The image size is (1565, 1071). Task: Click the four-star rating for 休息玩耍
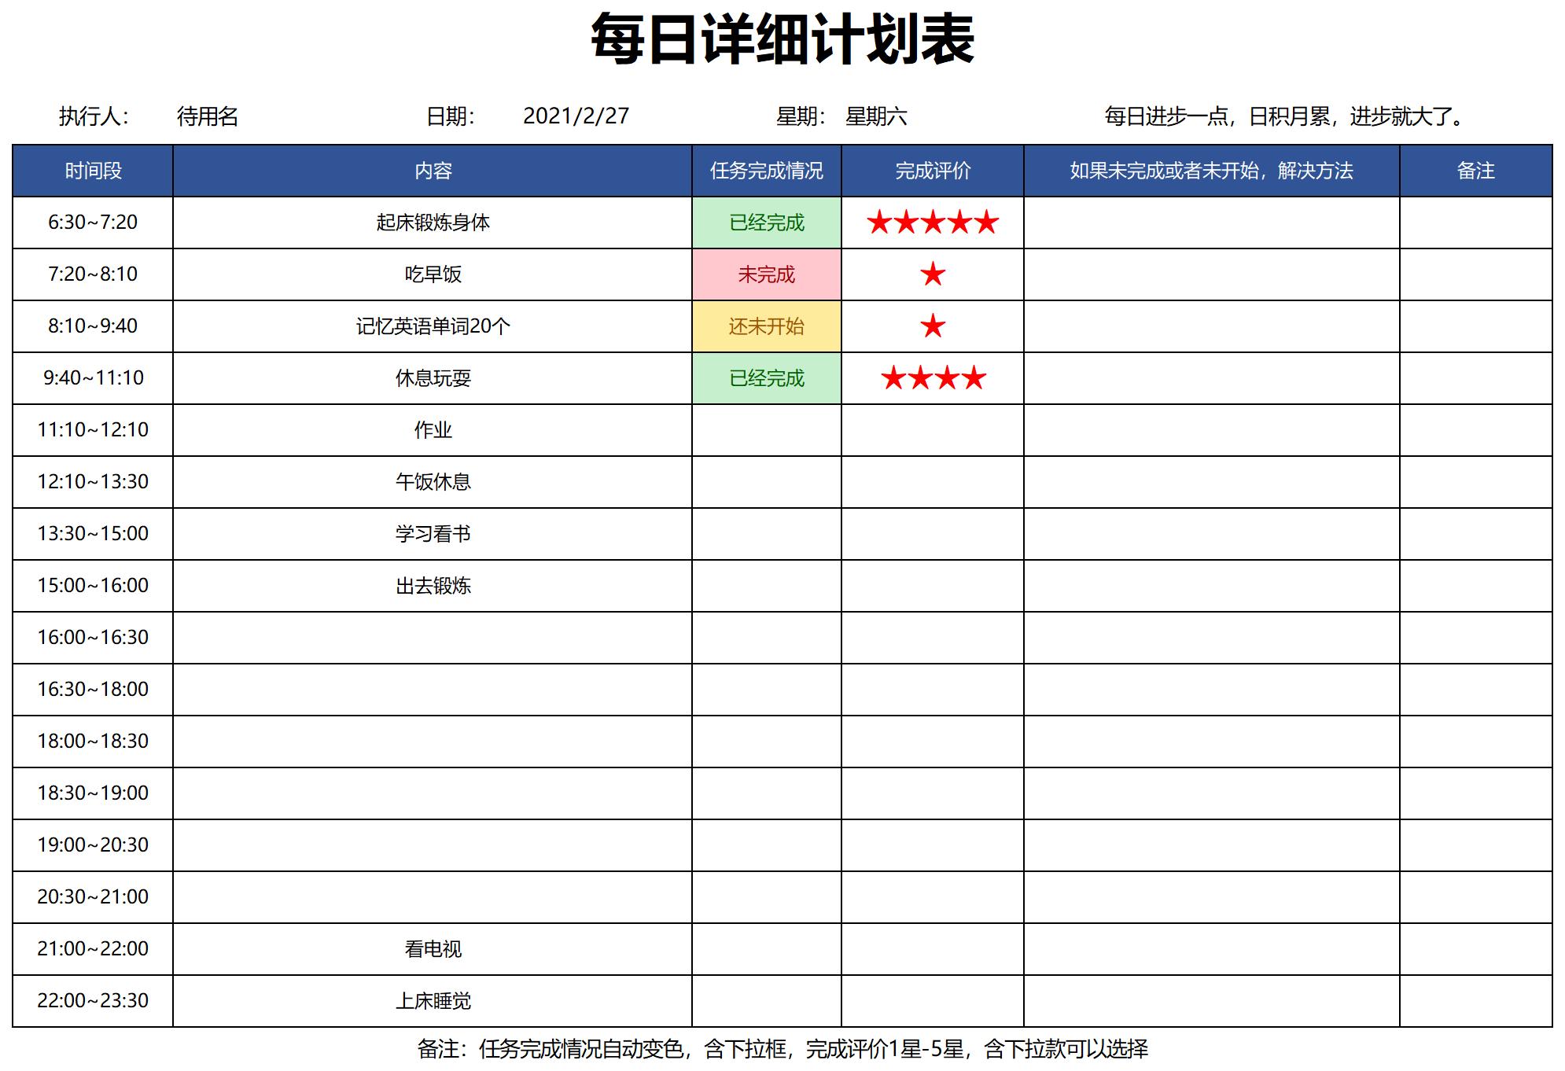coord(933,378)
